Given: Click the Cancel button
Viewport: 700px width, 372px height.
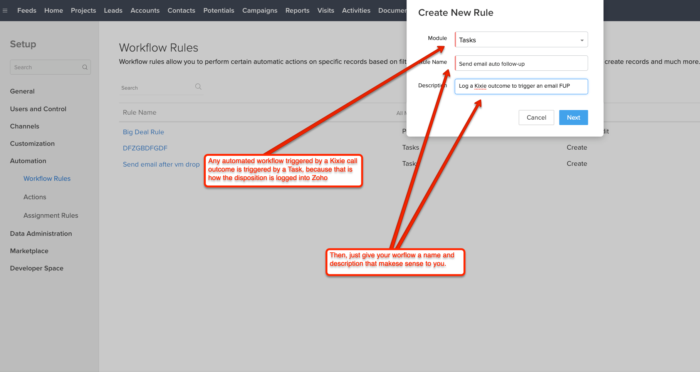Looking at the screenshot, I should 536,117.
